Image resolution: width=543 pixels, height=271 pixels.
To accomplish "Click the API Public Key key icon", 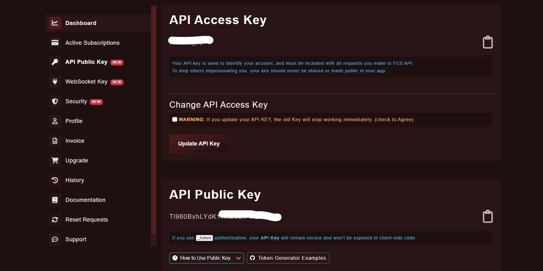I will pos(55,62).
